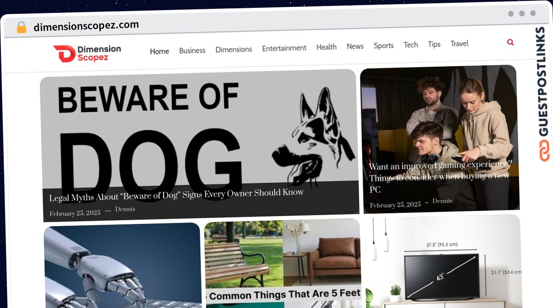Viewport: 553px width, 308px height.
Task: Click the Dimension Scopez logo
Action: click(x=87, y=53)
